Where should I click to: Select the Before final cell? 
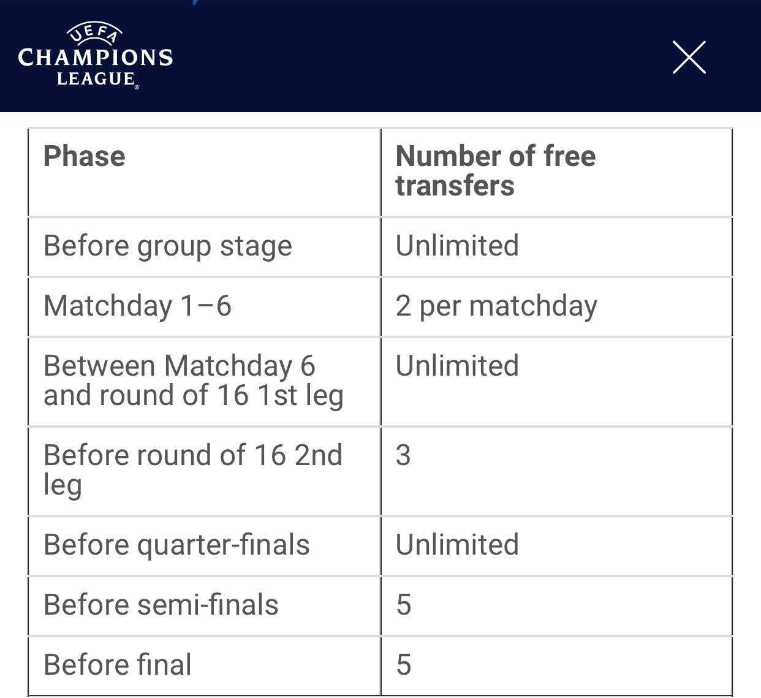205,666
